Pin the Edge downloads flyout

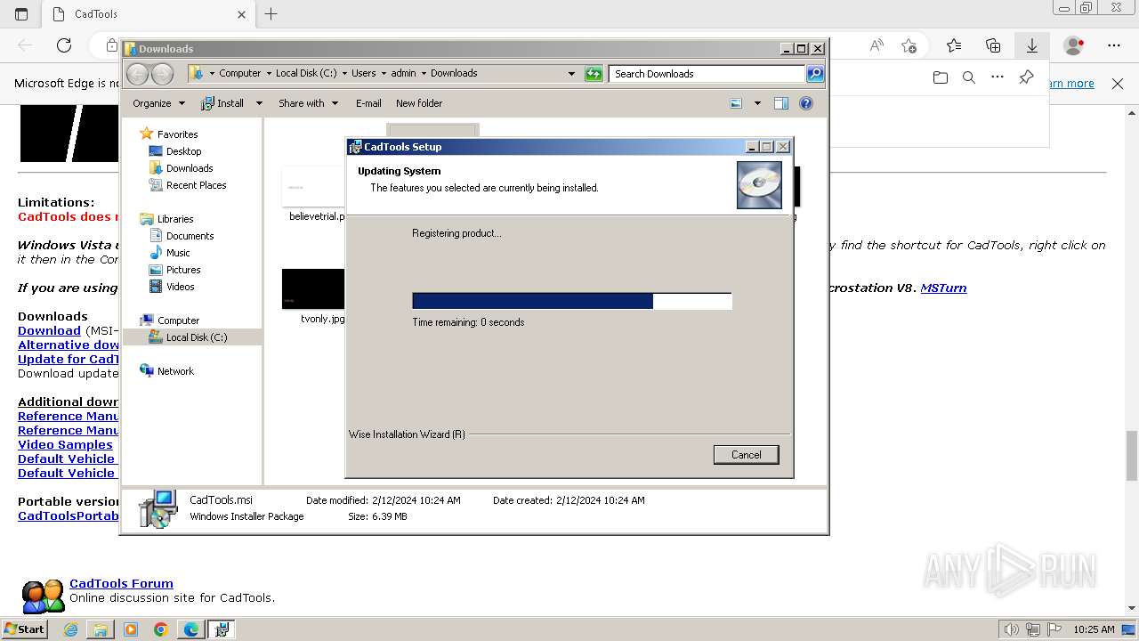point(1026,77)
